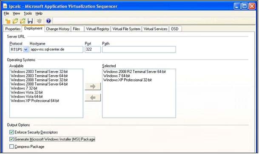Click the Hostname field with appv-ms.sql-center.de

point(56,49)
